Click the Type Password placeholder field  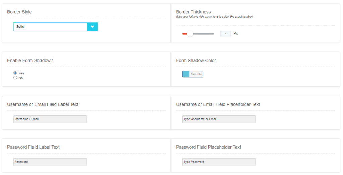219,162
